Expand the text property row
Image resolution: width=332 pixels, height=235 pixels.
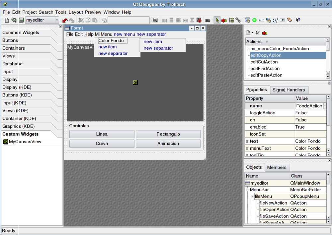[x=247, y=141]
